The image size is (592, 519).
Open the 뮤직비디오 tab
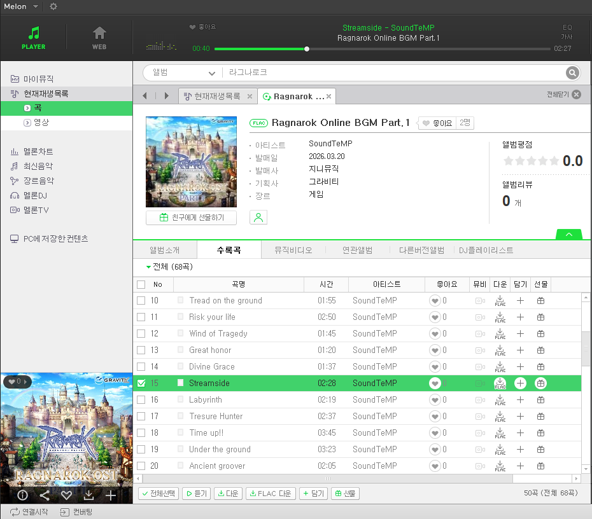click(293, 251)
